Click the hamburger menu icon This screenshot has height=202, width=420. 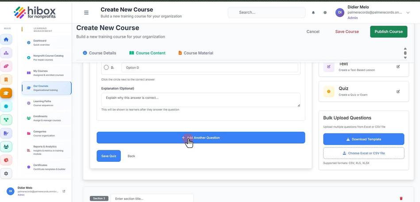(86, 12)
